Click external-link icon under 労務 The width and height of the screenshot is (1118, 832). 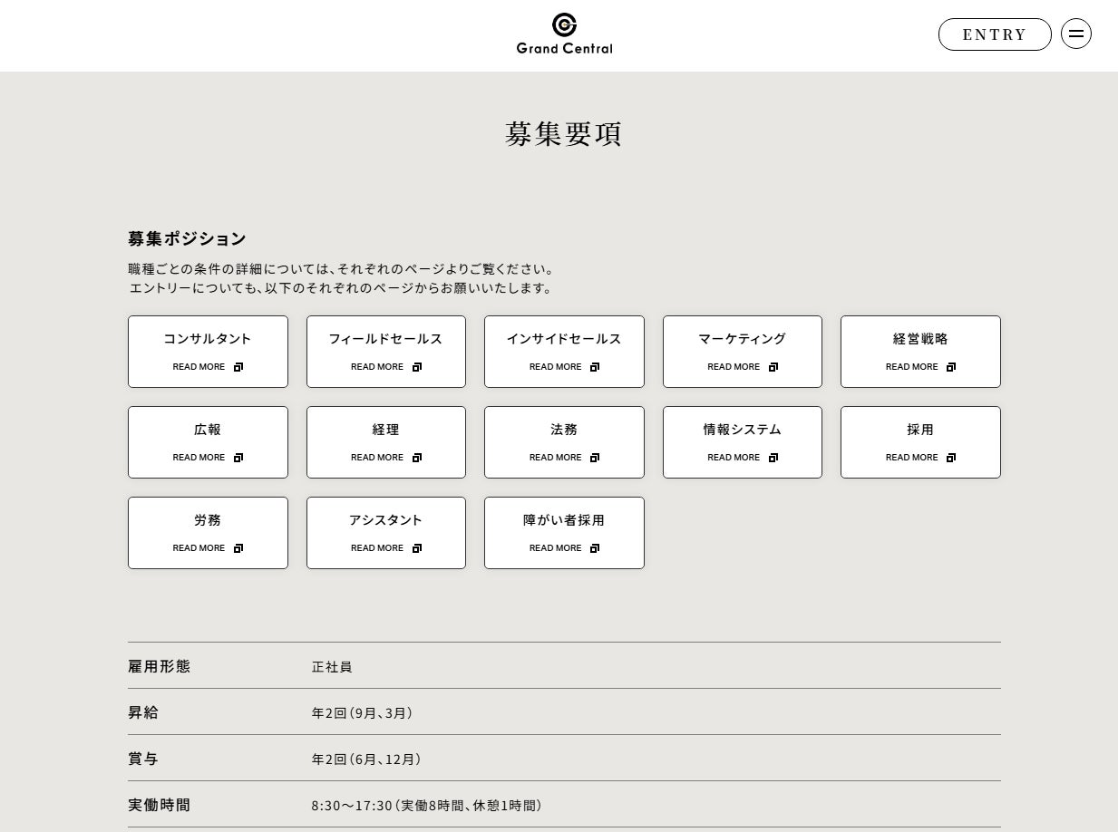point(238,548)
